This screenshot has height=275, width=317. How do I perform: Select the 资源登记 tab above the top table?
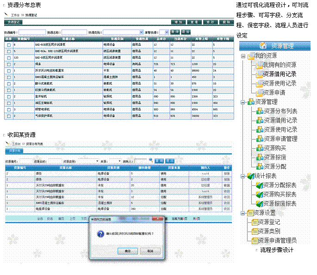pyautogui.click(x=13, y=22)
